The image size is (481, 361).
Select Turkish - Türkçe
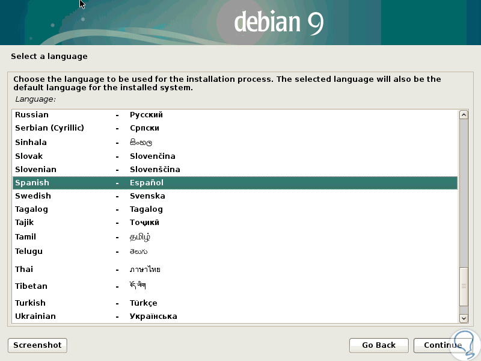pos(235,303)
